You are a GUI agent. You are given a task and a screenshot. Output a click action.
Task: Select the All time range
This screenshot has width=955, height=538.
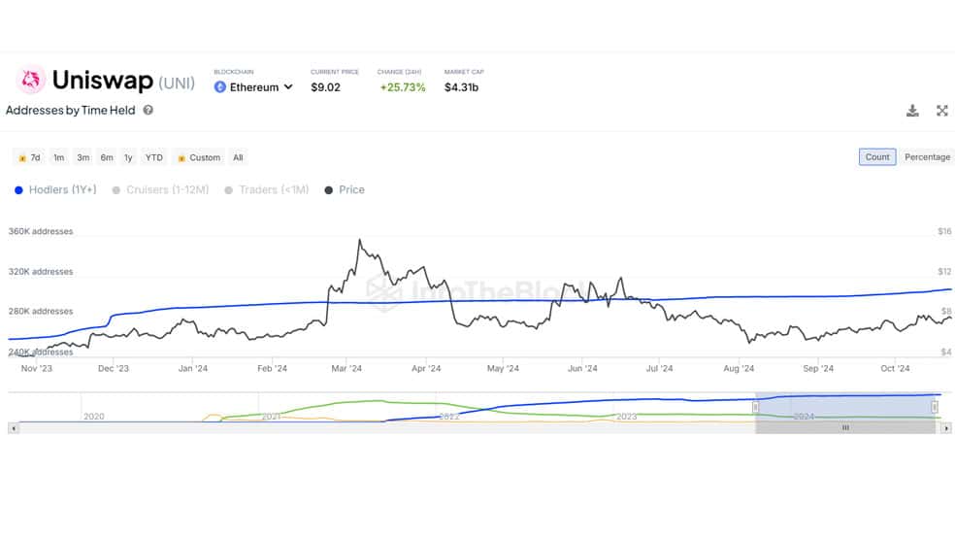pyautogui.click(x=238, y=157)
